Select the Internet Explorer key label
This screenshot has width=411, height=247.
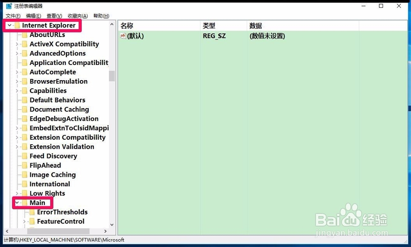click(49, 25)
